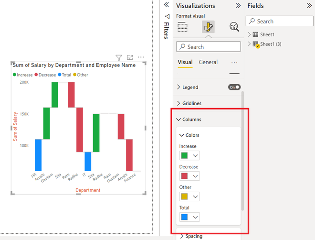Open chart More options ellipsis
The image size is (315, 240).
(x=141, y=57)
